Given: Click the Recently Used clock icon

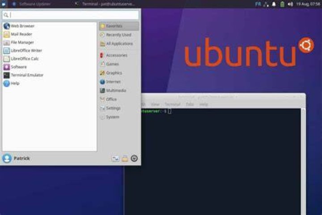Looking at the screenshot, I should point(102,35).
